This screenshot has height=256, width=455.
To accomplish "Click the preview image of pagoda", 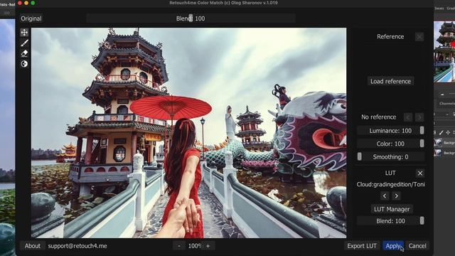I will click(x=188, y=133).
